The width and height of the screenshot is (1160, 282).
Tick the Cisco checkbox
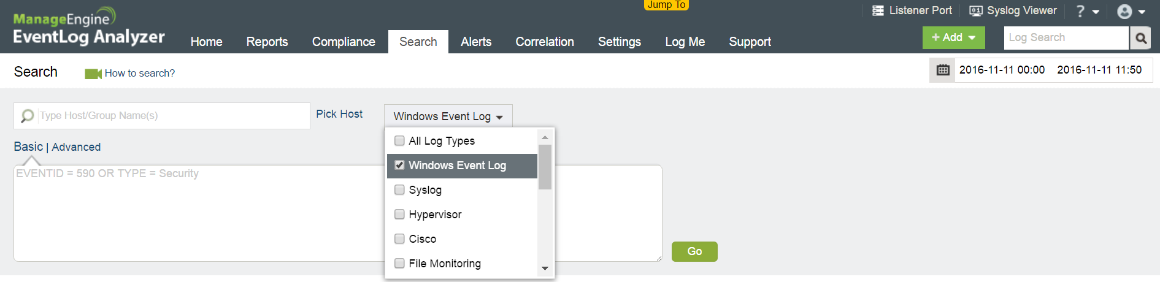point(399,239)
